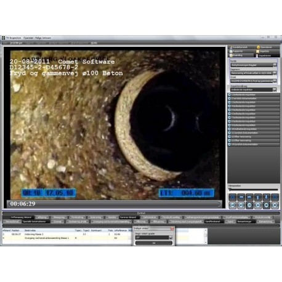Screen dimensions: 282x282
Task: Open the Brænding tab
Action: click(241, 55)
